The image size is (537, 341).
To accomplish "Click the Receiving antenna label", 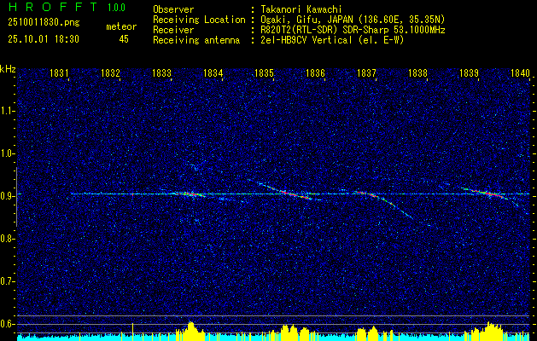I will coord(196,40).
